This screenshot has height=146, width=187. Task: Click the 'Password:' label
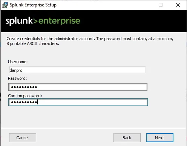pos(17,78)
